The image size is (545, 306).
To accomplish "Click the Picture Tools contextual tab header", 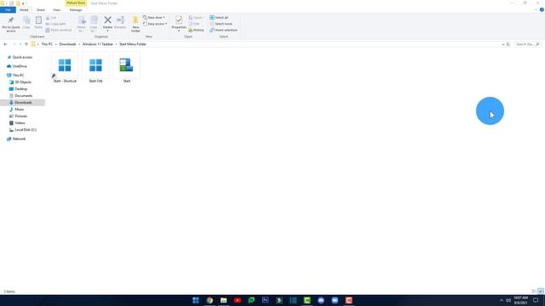I will click(76, 3).
